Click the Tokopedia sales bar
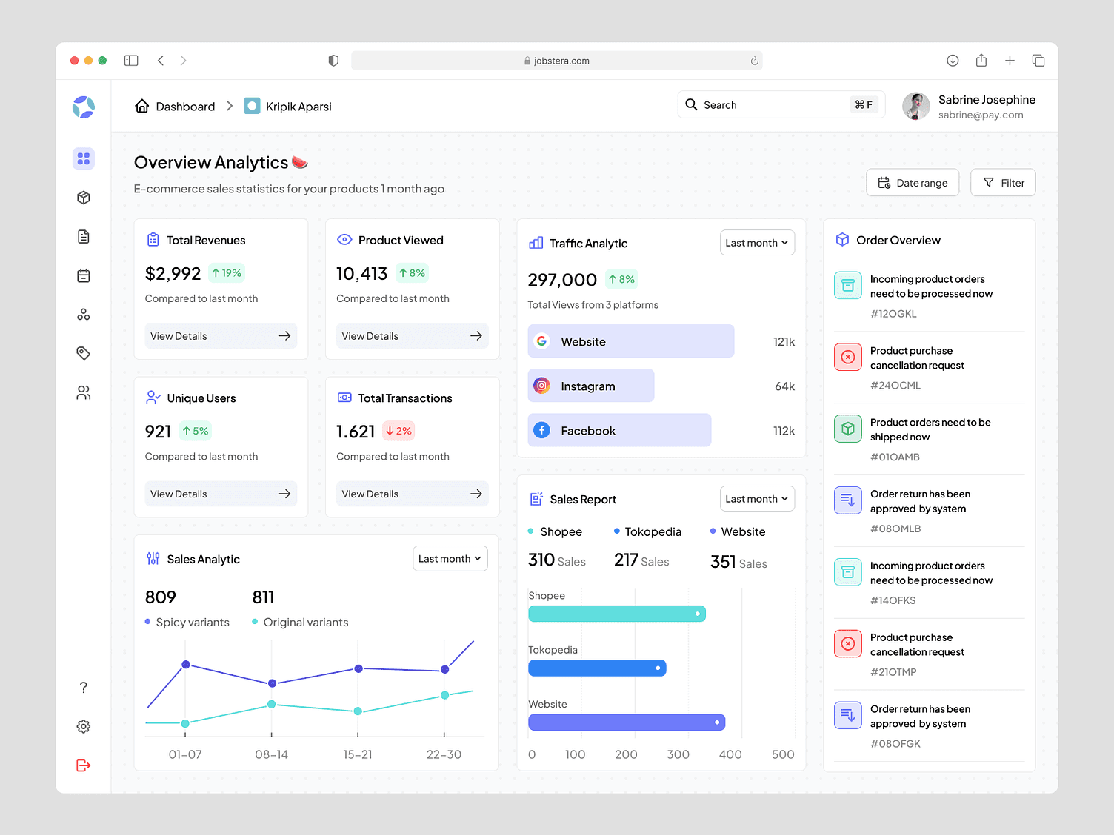1114x835 pixels. coord(597,668)
